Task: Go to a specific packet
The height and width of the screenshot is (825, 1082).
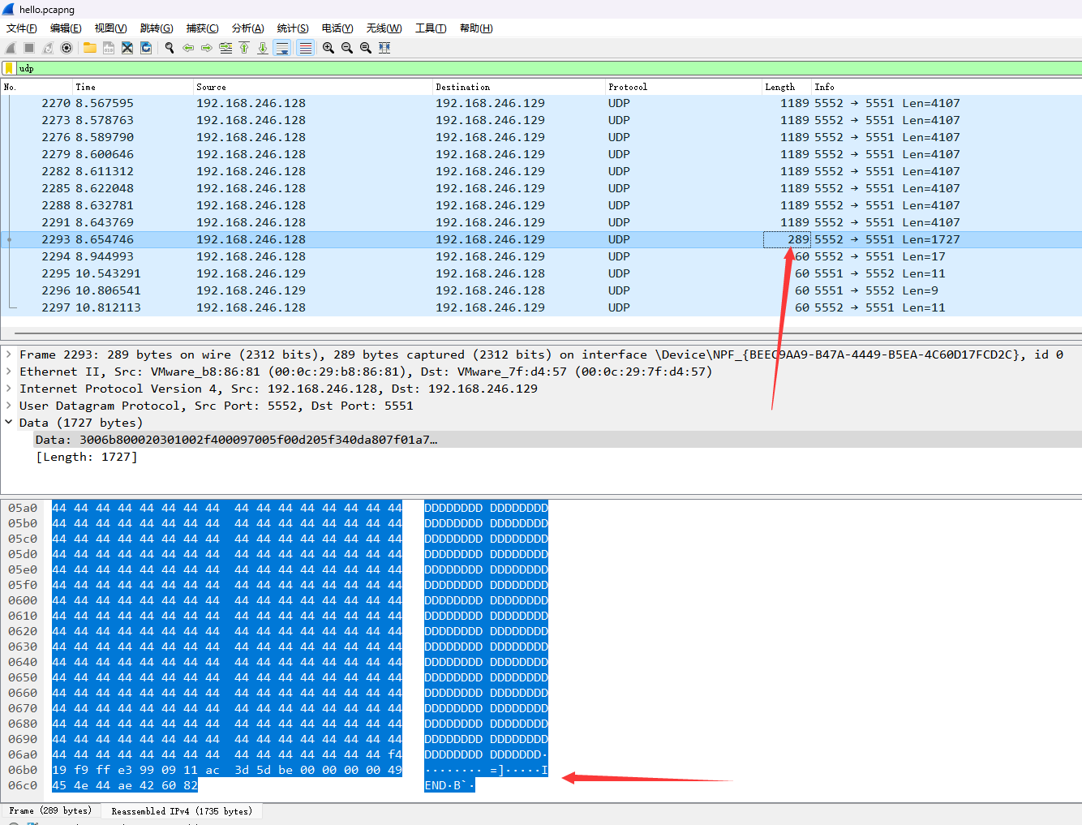Action: click(x=225, y=48)
